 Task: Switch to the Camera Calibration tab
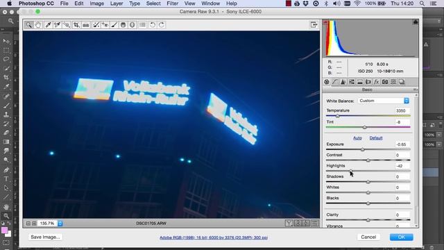pyautogui.click(x=385, y=82)
